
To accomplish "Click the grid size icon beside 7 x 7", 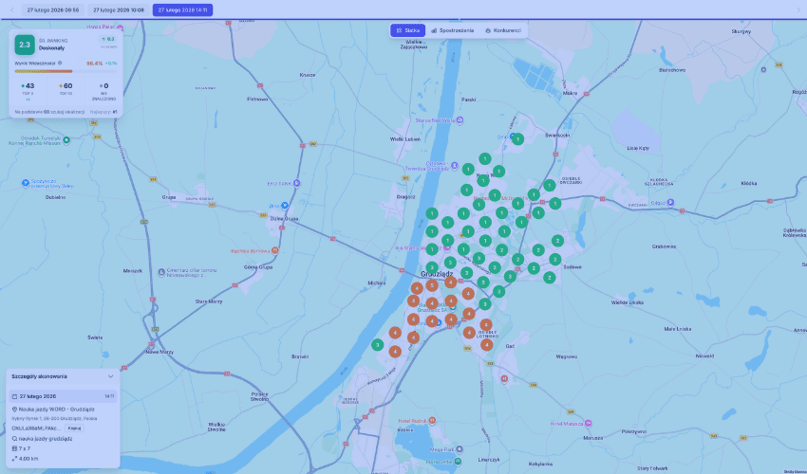I will (x=14, y=449).
